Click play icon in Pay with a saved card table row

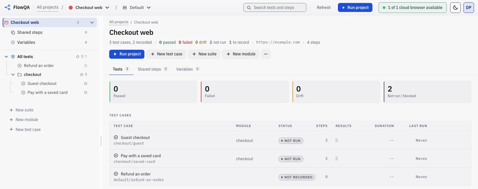point(116,156)
